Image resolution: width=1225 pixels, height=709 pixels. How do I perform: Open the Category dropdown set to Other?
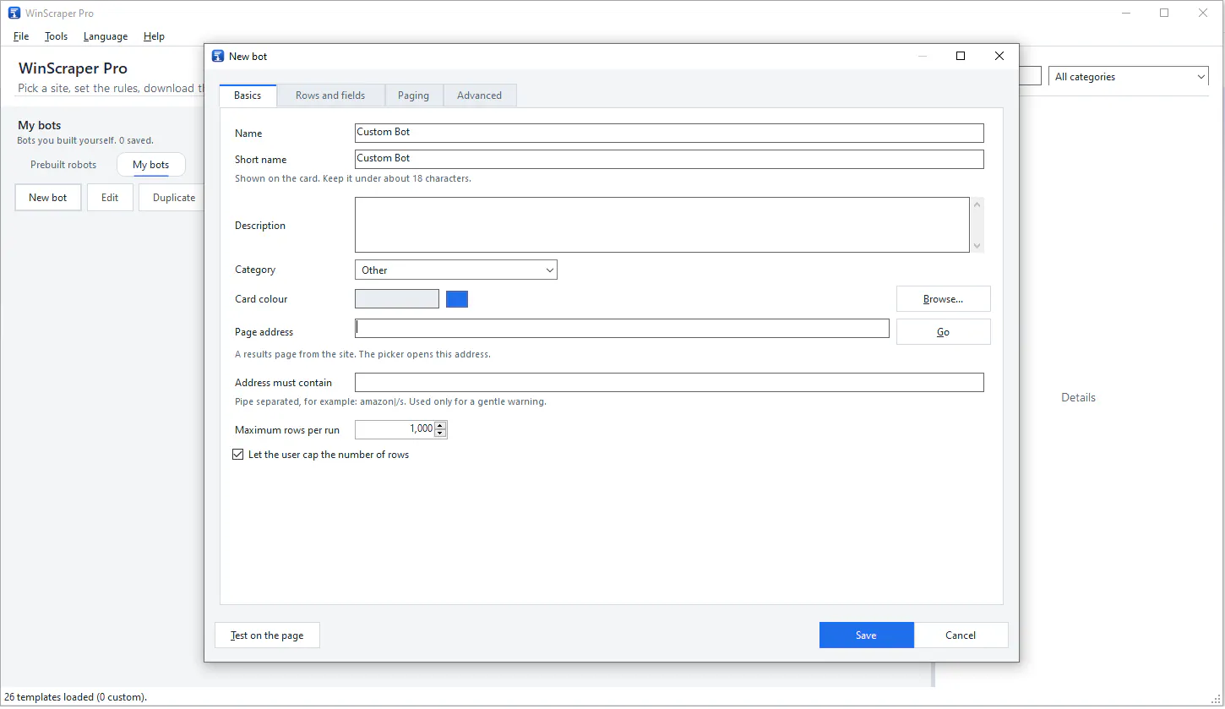click(456, 270)
